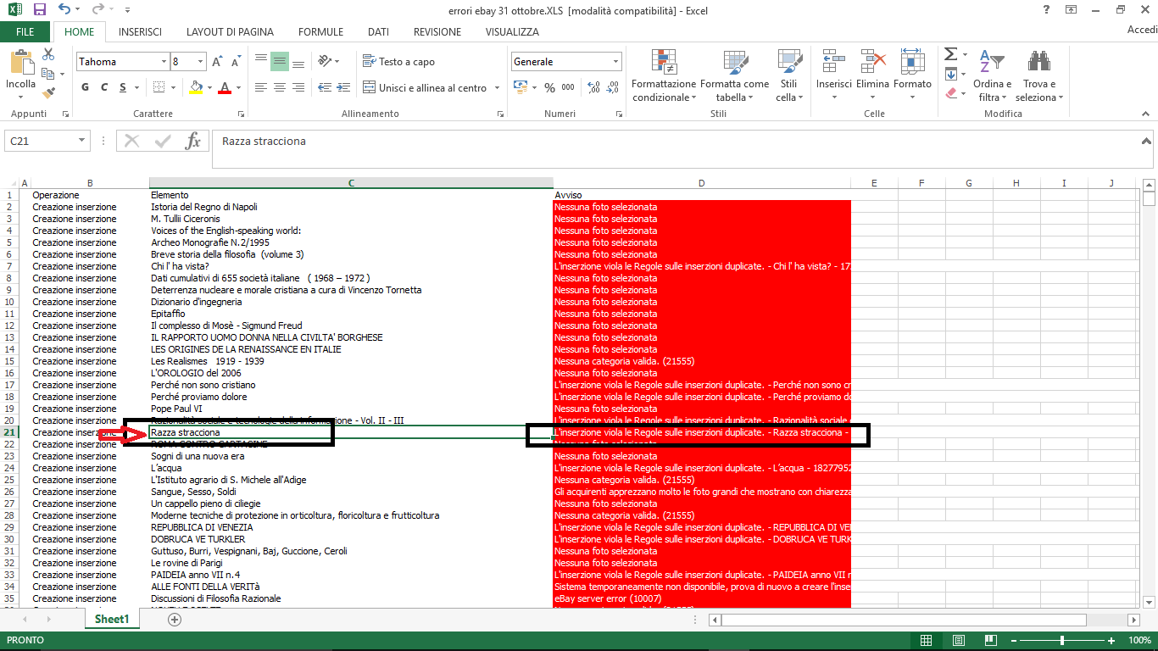The width and height of the screenshot is (1158, 651).
Task: Expand the font color dropdown arrow
Action: [238, 87]
